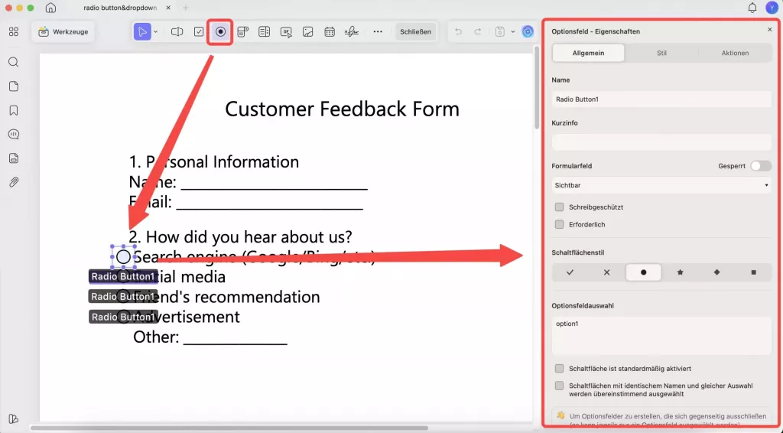This screenshot has height=433, width=783.
Task: Click the empty Kurzinfo input field
Action: point(661,142)
